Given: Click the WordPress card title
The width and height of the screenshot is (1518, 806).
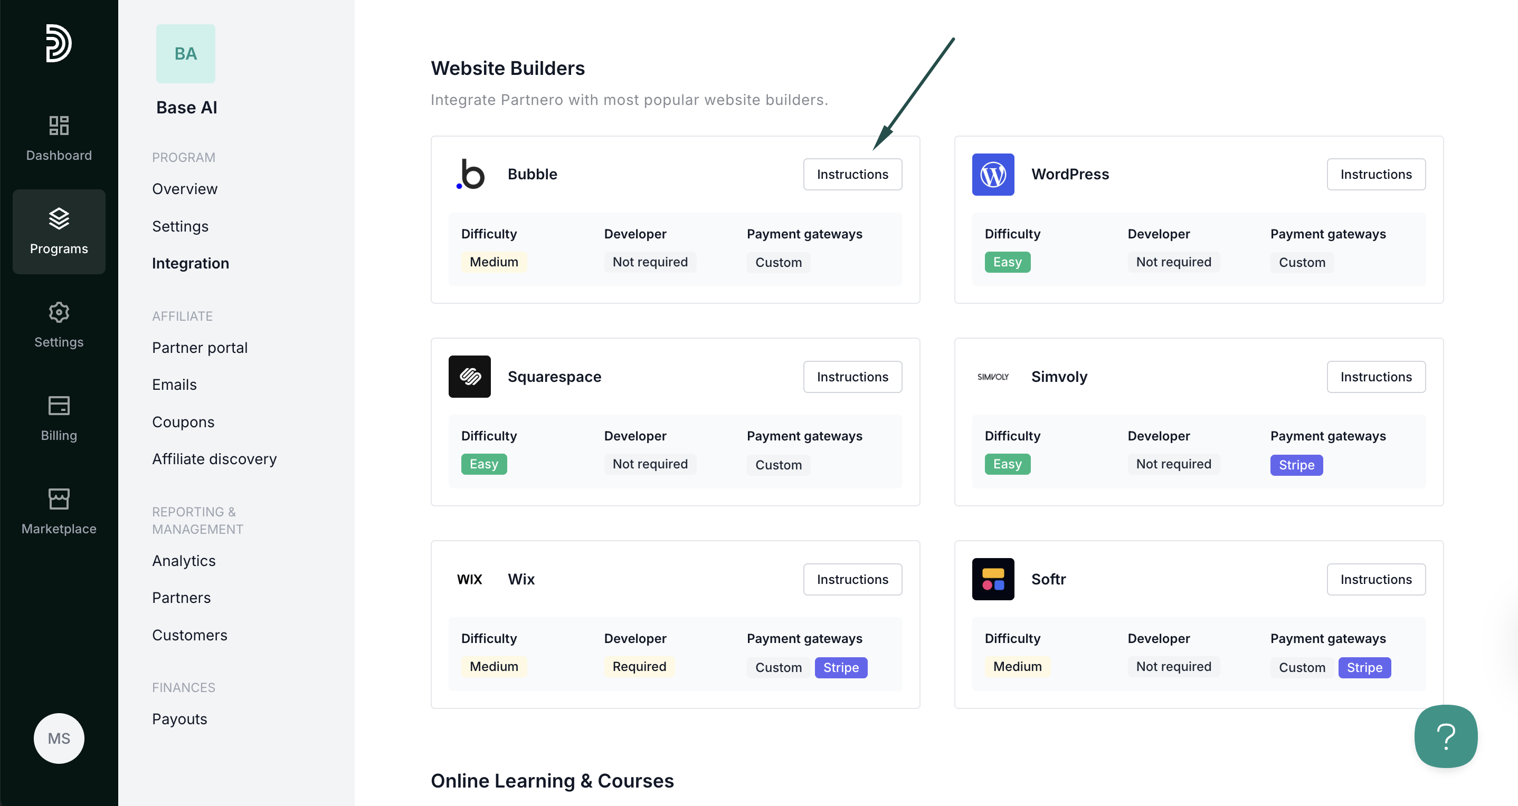Looking at the screenshot, I should [x=1070, y=174].
